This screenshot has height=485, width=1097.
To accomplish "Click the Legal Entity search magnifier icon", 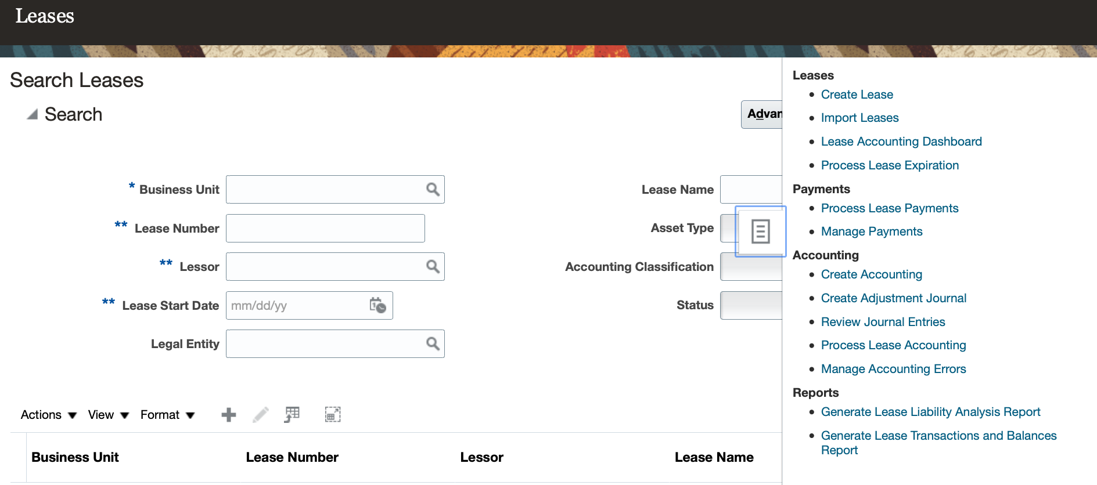I will [433, 344].
